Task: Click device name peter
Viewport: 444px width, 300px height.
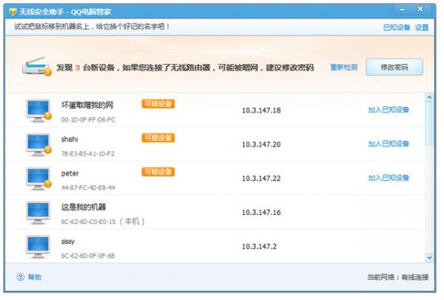Action: tap(70, 174)
